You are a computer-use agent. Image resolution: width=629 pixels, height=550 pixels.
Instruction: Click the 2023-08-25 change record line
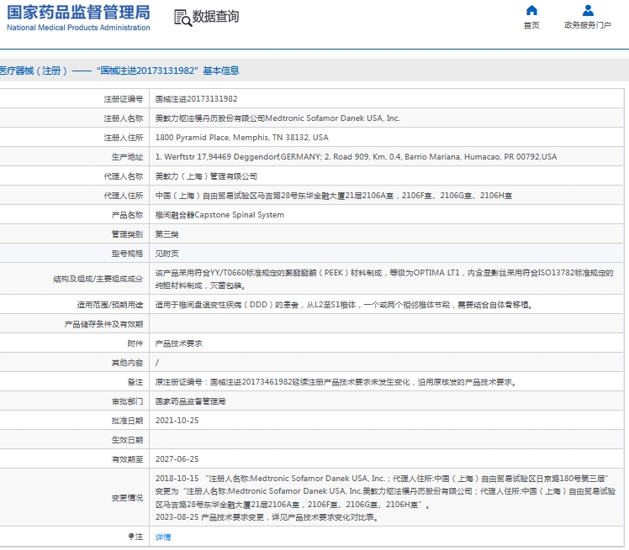267,517
